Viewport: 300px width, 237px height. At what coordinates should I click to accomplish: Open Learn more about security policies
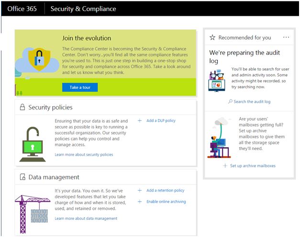[84, 155]
